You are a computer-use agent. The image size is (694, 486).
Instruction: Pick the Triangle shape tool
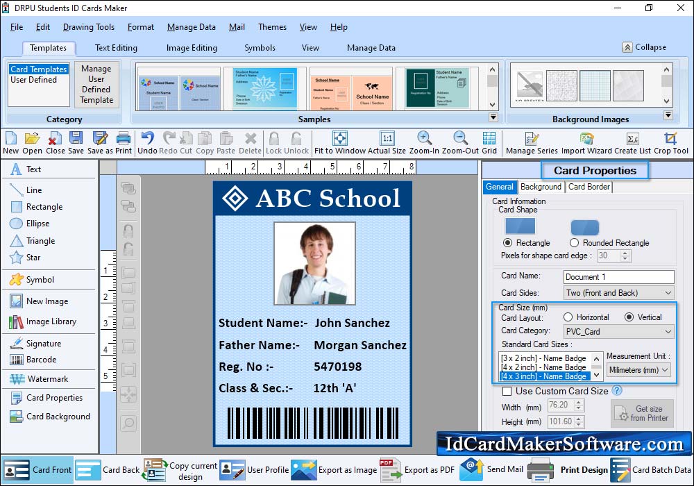[x=33, y=241]
